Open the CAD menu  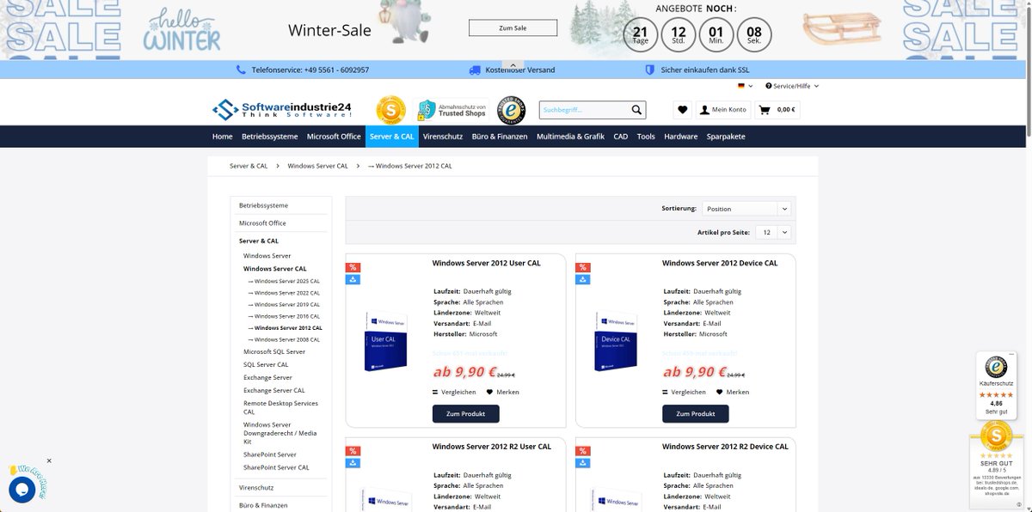[x=620, y=137]
